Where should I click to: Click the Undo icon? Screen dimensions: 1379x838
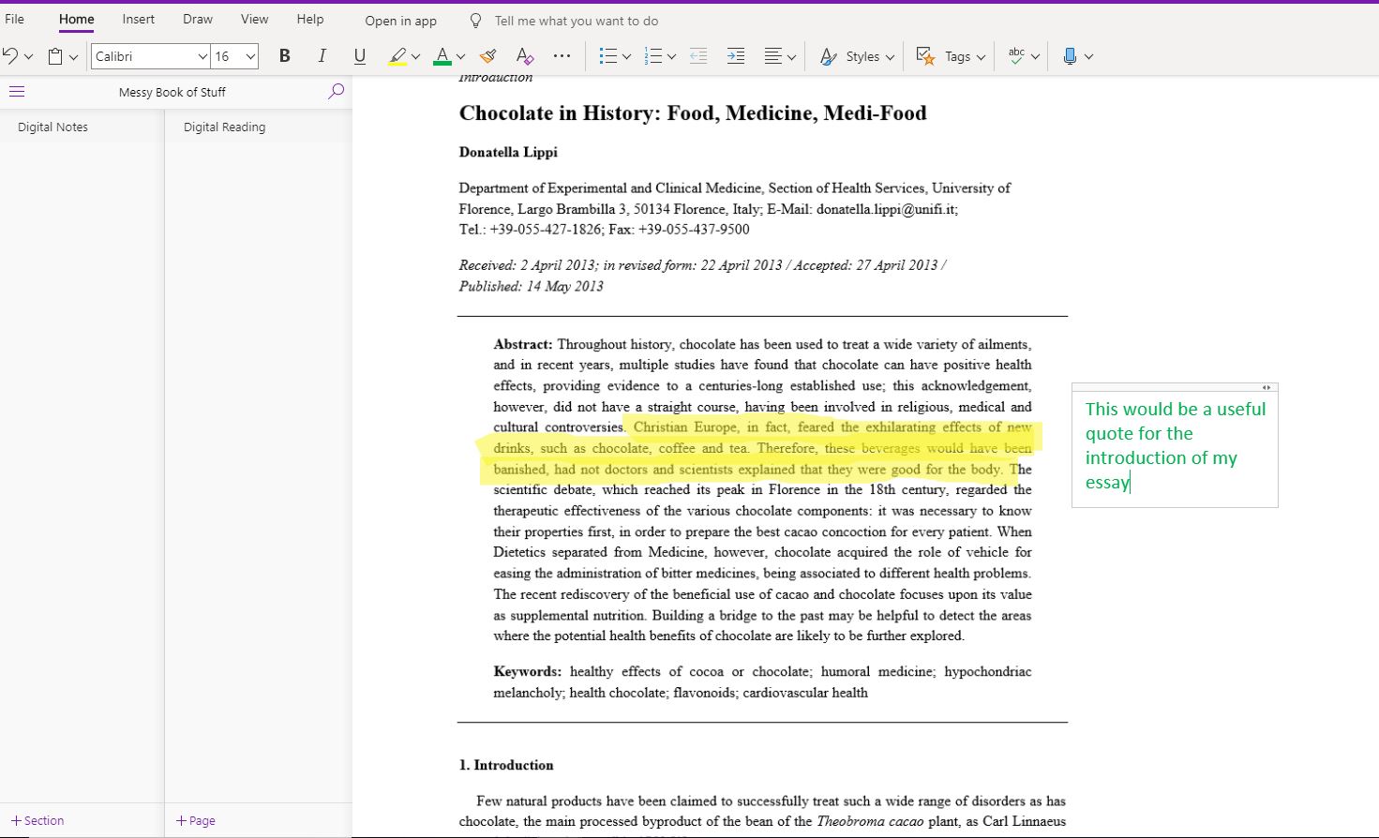tap(10, 56)
